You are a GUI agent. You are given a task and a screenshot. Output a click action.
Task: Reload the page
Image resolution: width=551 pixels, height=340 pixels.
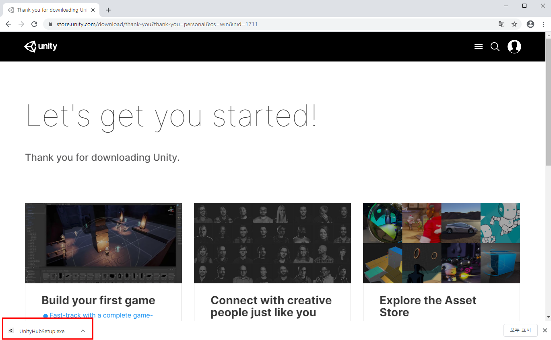click(34, 24)
